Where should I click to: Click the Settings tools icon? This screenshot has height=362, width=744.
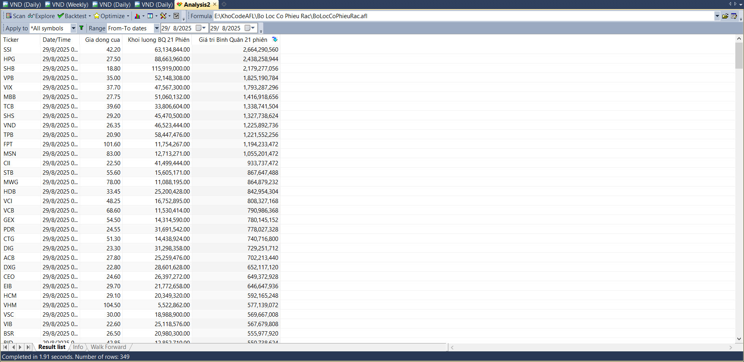pos(163,16)
